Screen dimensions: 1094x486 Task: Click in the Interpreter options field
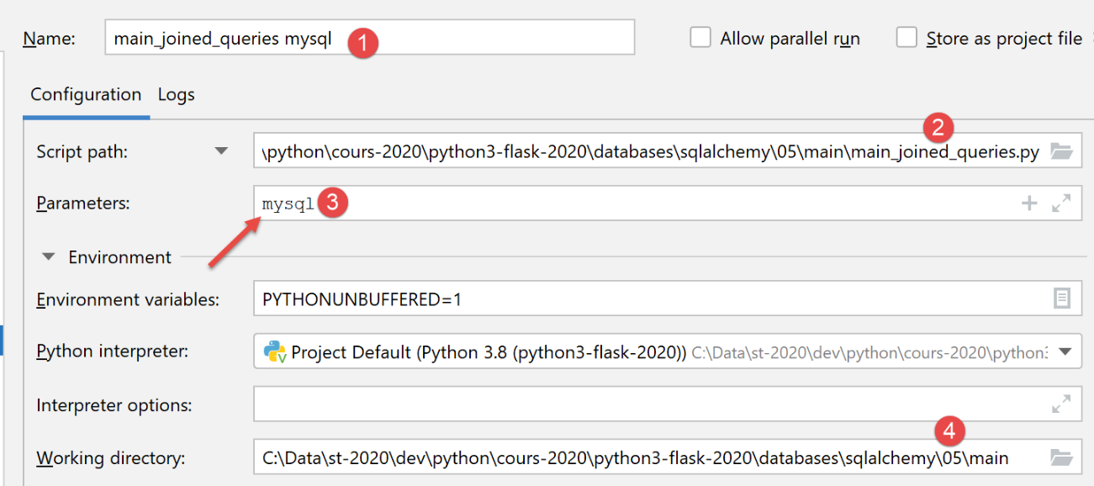tap(647, 404)
